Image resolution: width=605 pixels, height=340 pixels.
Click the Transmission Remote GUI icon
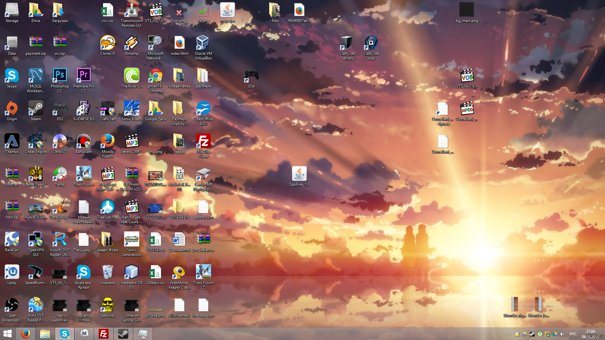(131, 15)
